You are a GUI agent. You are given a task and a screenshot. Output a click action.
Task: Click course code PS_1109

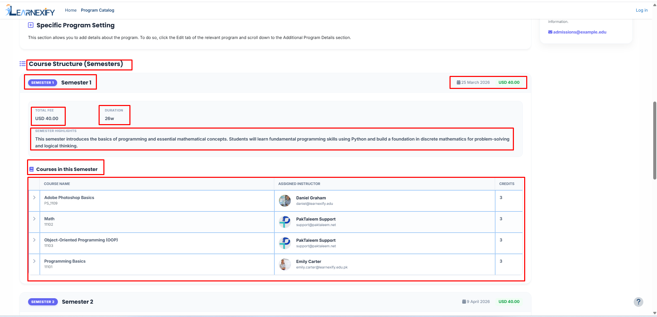[51, 203]
